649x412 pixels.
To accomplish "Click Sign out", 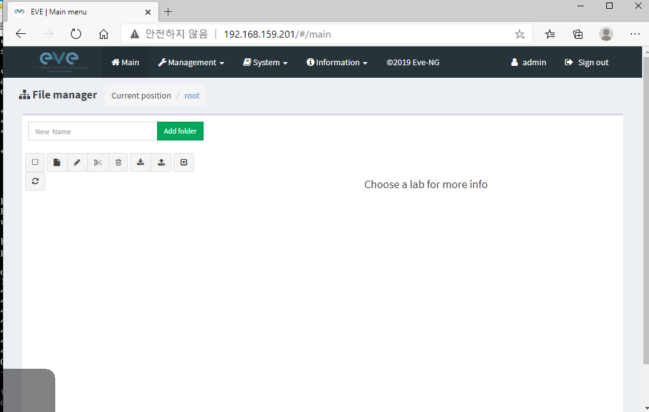I will [x=587, y=63].
